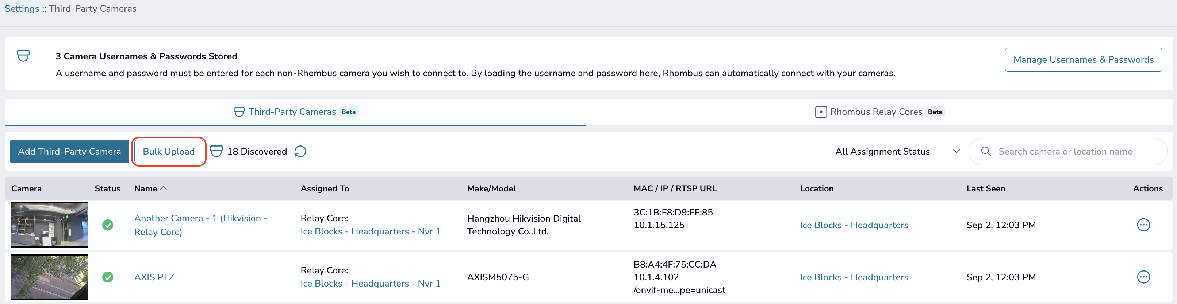The width and height of the screenshot is (1177, 304).
Task: Click the Assigned To column header
Action: tap(325, 188)
